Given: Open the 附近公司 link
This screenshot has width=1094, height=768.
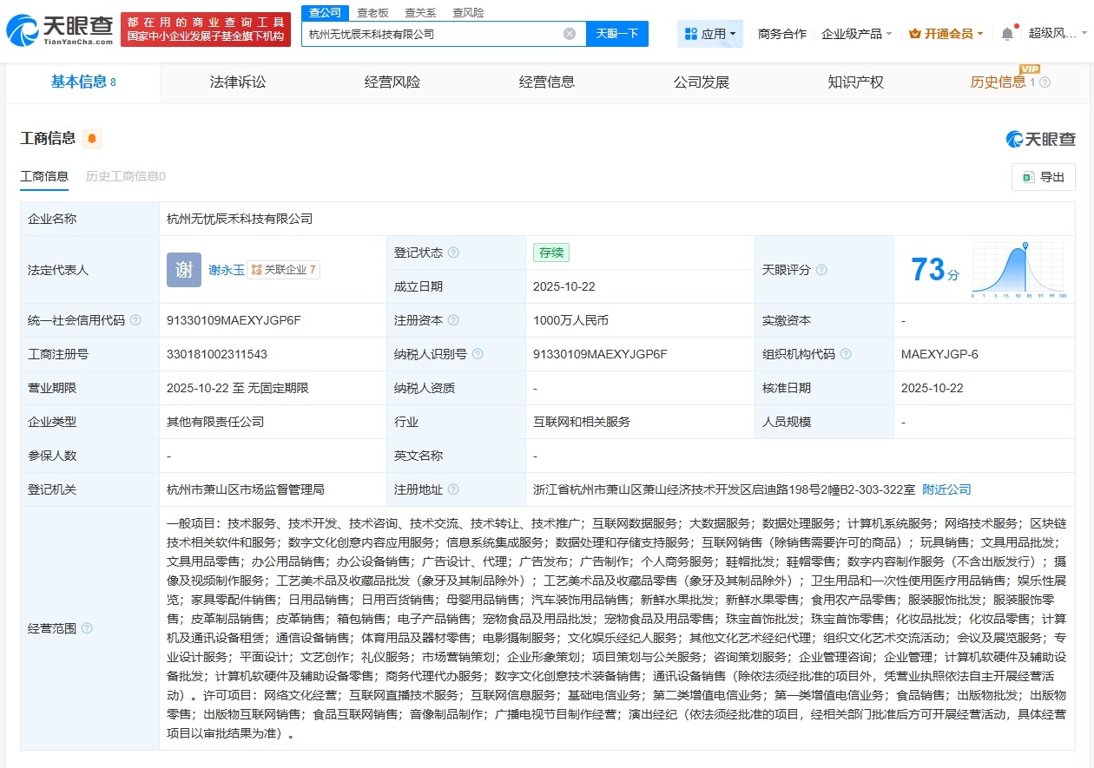Looking at the screenshot, I should pyautogui.click(x=946, y=489).
